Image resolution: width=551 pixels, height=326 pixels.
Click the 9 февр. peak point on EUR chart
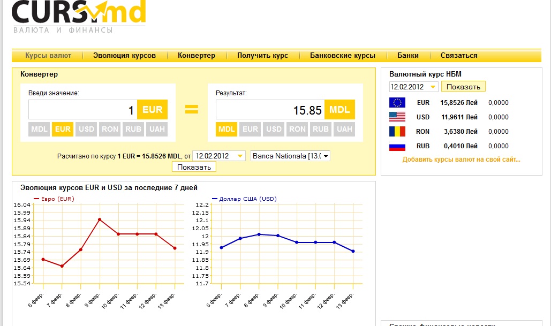100,219
